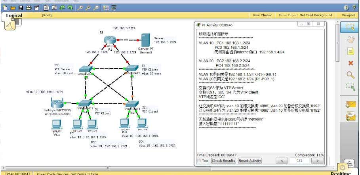Viewport: 360px width, 175px height.
Task: Switch to the Realtime mode tab
Action: 340,173
